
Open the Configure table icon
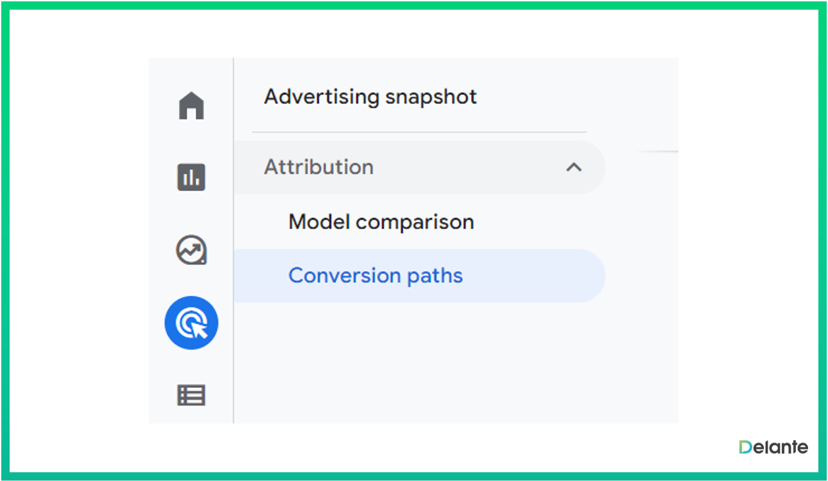(x=191, y=395)
